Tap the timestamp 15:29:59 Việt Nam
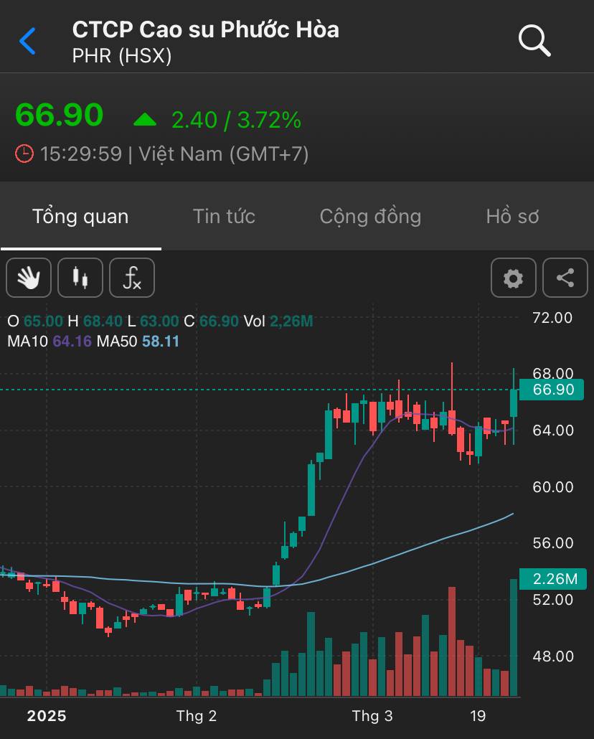The height and width of the screenshot is (739, 594). click(174, 154)
